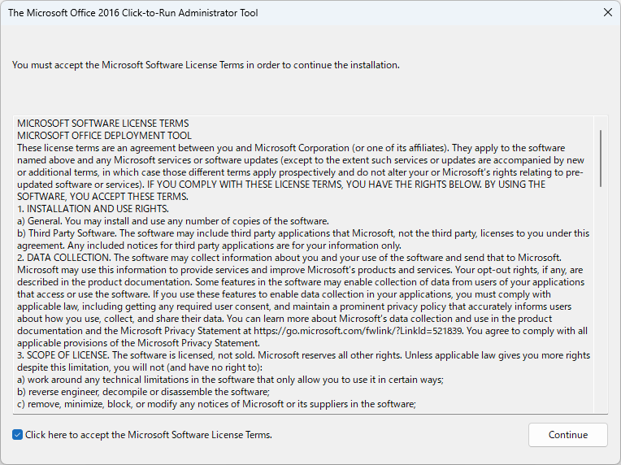Click the 'a) General' clause line

(173, 221)
